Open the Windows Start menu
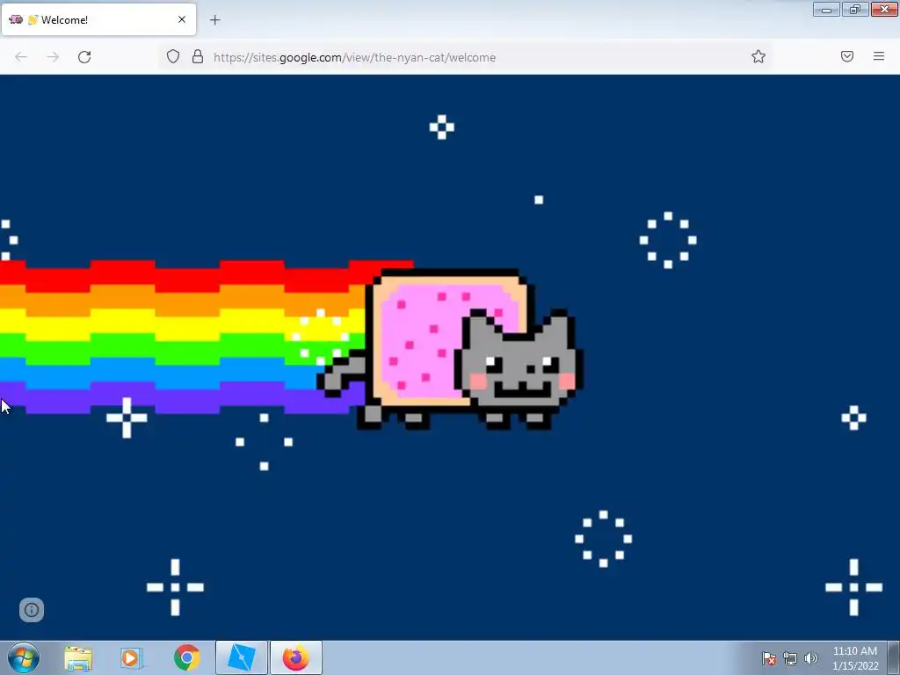Viewport: 900px width, 675px height. tap(24, 657)
